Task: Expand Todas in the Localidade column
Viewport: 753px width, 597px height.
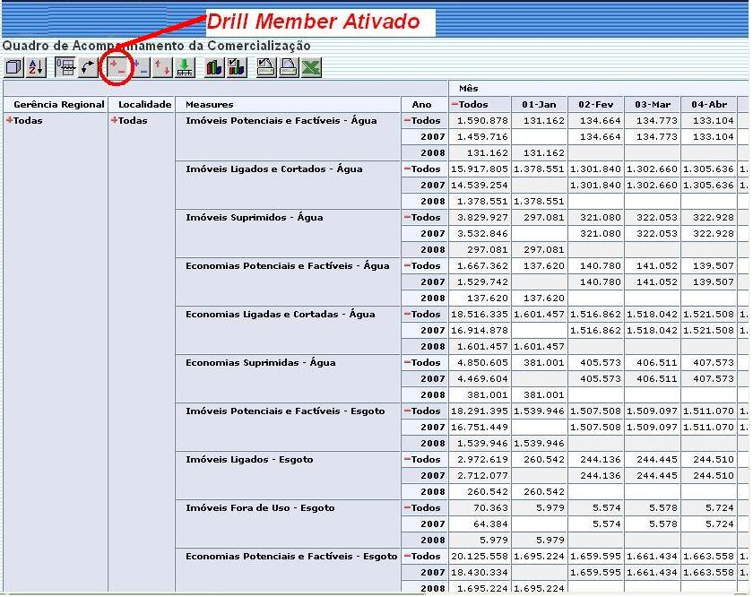Action: click(x=117, y=120)
